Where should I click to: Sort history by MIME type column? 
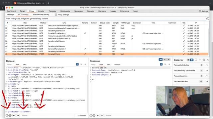(x=126, y=23)
